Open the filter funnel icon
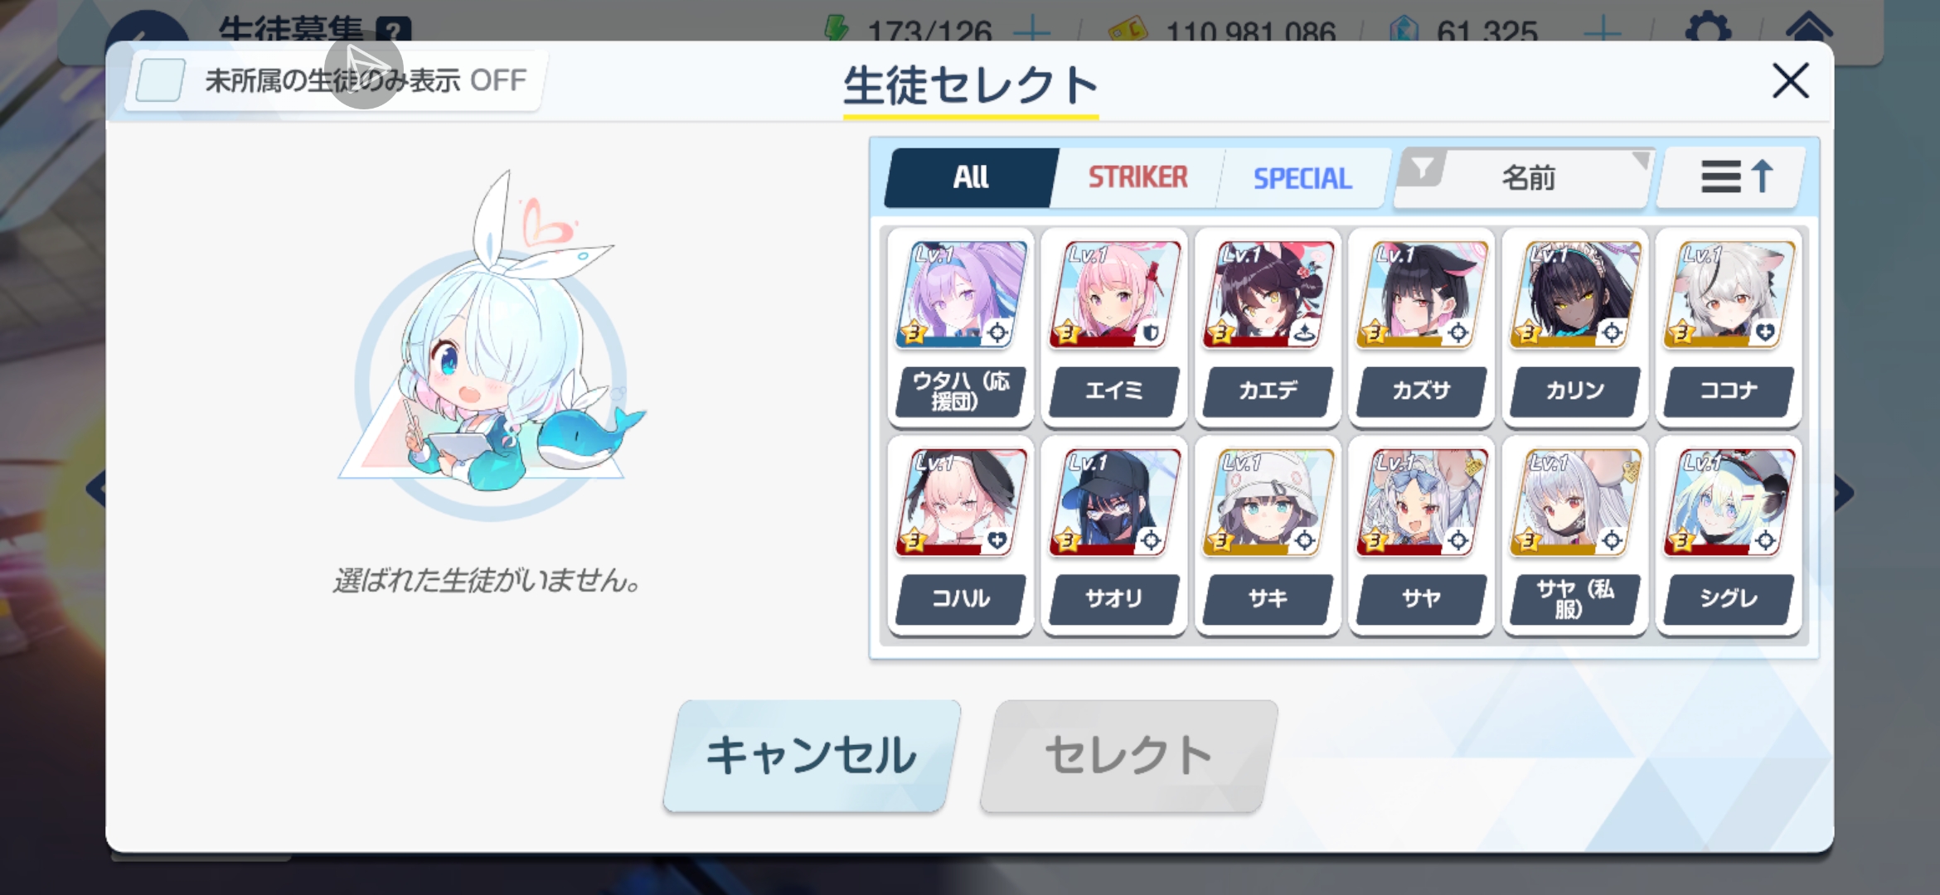The width and height of the screenshot is (1940, 895). pyautogui.click(x=1423, y=169)
